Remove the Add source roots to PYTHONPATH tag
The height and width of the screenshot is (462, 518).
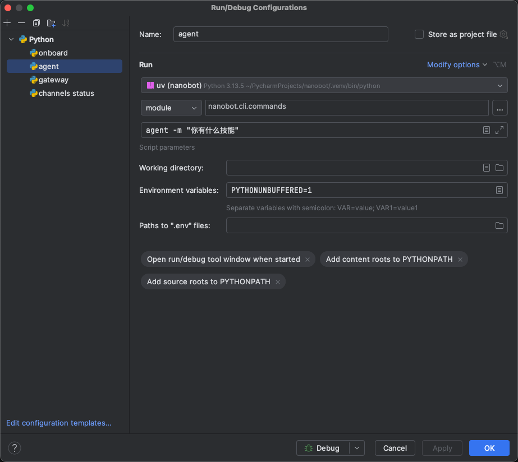(x=278, y=282)
